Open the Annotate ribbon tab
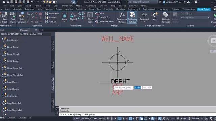Screen dimensions: 216x121 coord(18,9)
